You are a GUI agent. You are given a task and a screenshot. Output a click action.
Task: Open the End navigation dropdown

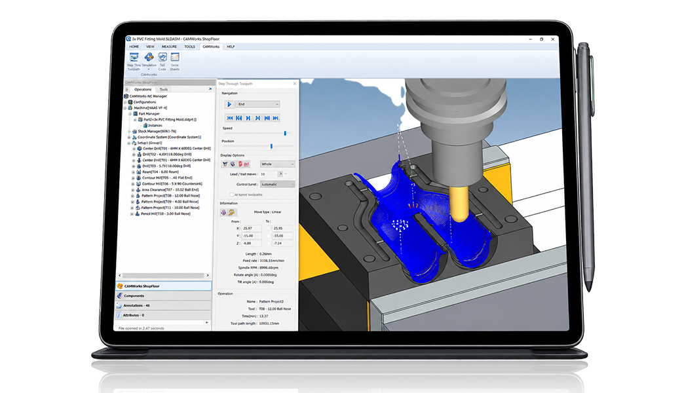coord(257,104)
